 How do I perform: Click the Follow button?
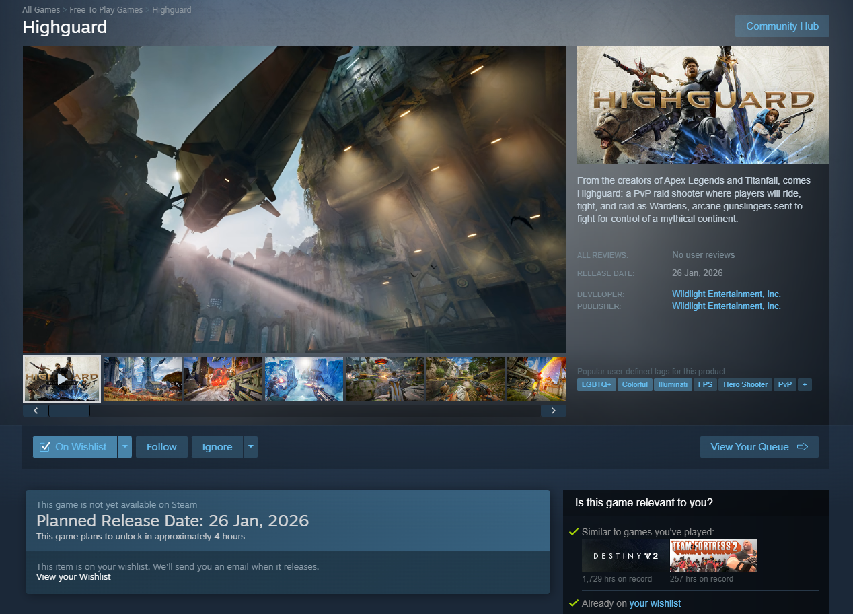click(x=161, y=447)
